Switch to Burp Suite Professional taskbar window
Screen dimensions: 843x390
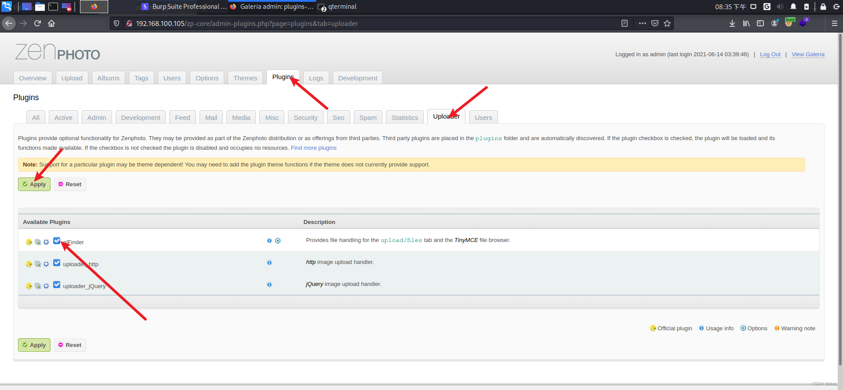[185, 7]
